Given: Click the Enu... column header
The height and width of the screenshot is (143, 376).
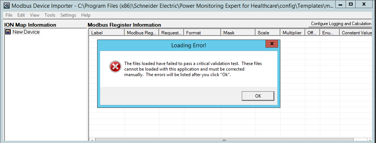Looking at the screenshot, I should click(x=330, y=33).
